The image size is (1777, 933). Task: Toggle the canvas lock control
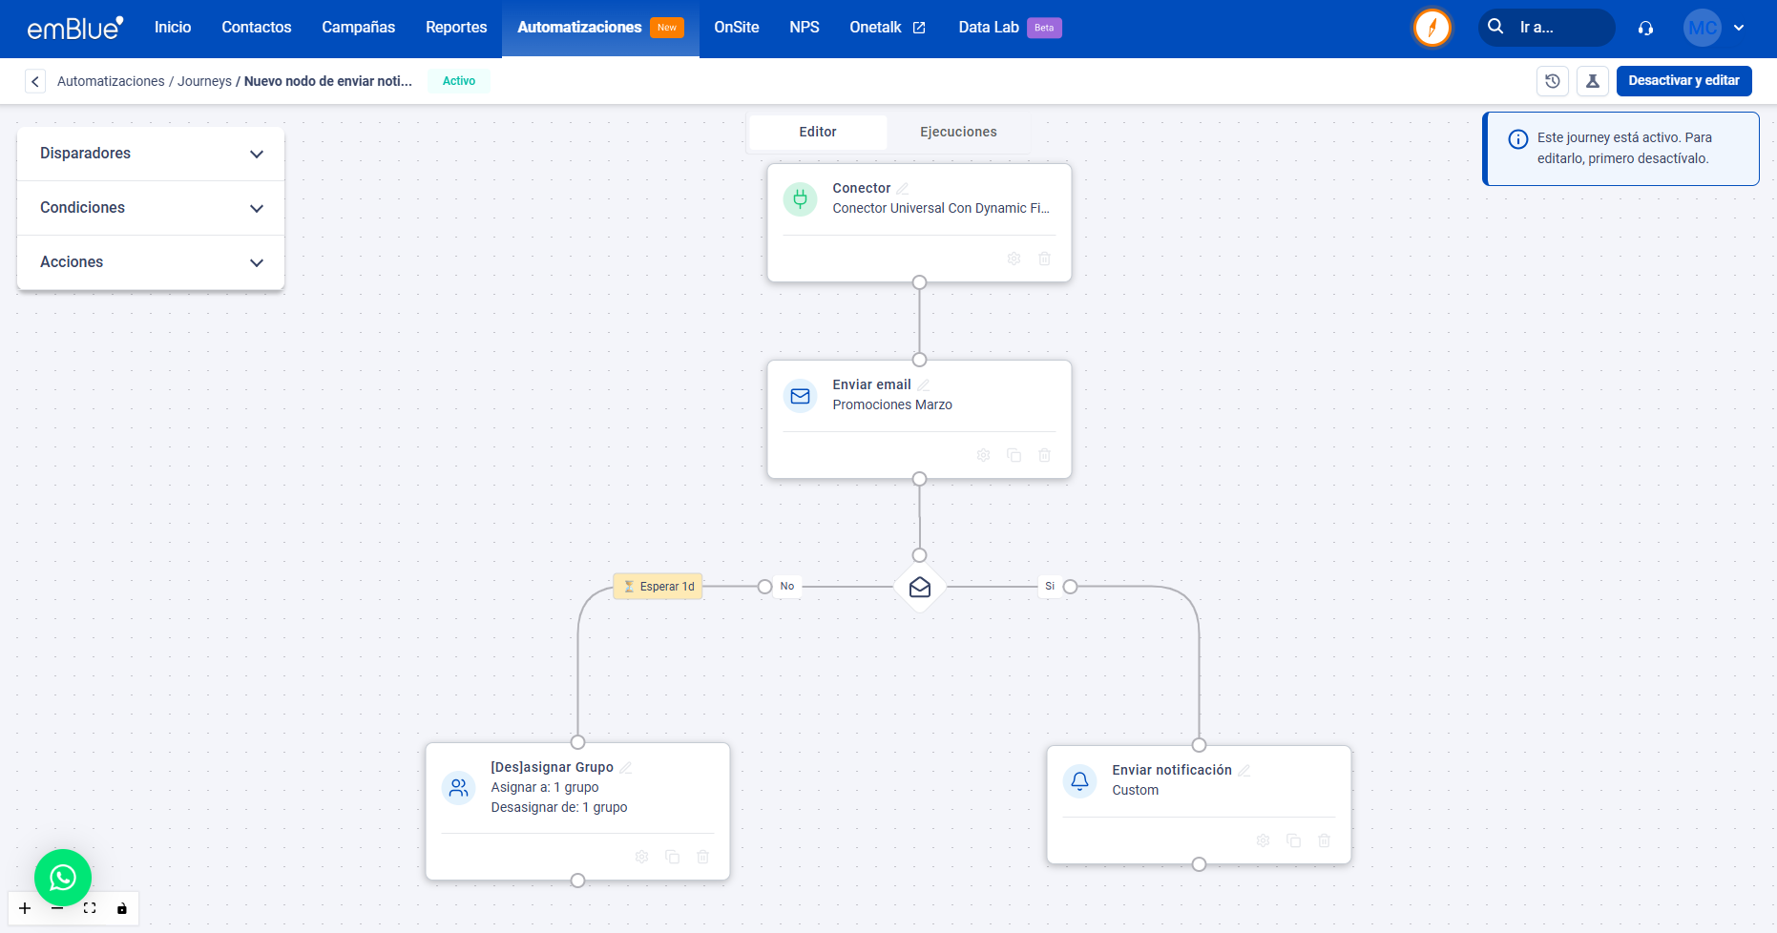122,908
